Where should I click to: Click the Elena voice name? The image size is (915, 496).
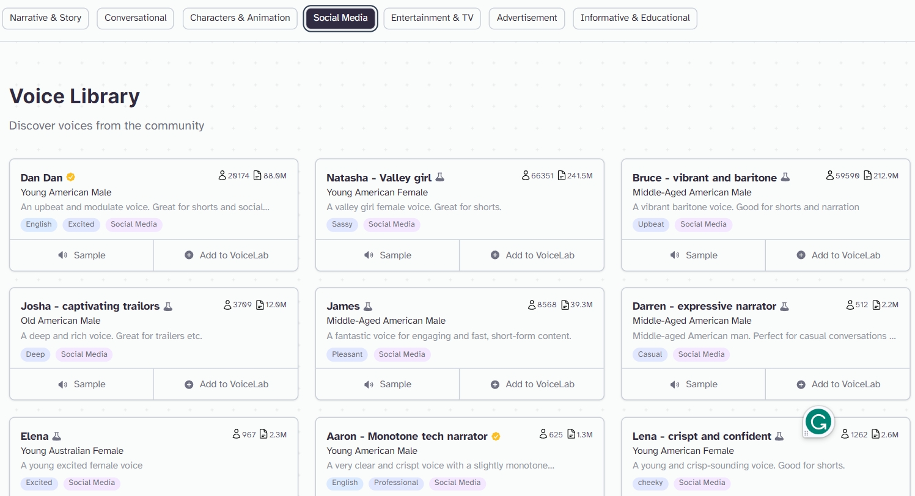(35, 436)
